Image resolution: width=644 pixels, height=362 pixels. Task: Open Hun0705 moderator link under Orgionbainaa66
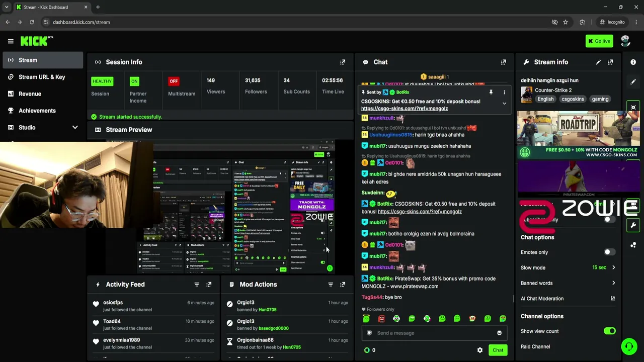(292, 347)
